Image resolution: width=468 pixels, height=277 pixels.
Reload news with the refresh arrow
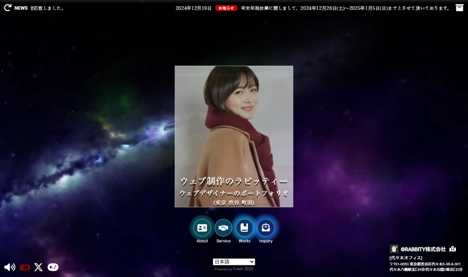[8, 8]
